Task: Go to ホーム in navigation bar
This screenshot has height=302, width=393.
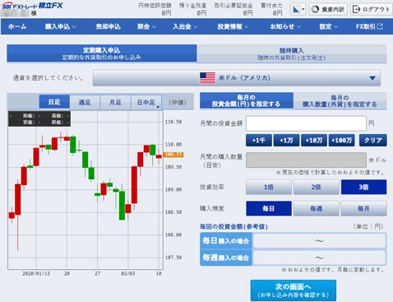Action: (17, 26)
